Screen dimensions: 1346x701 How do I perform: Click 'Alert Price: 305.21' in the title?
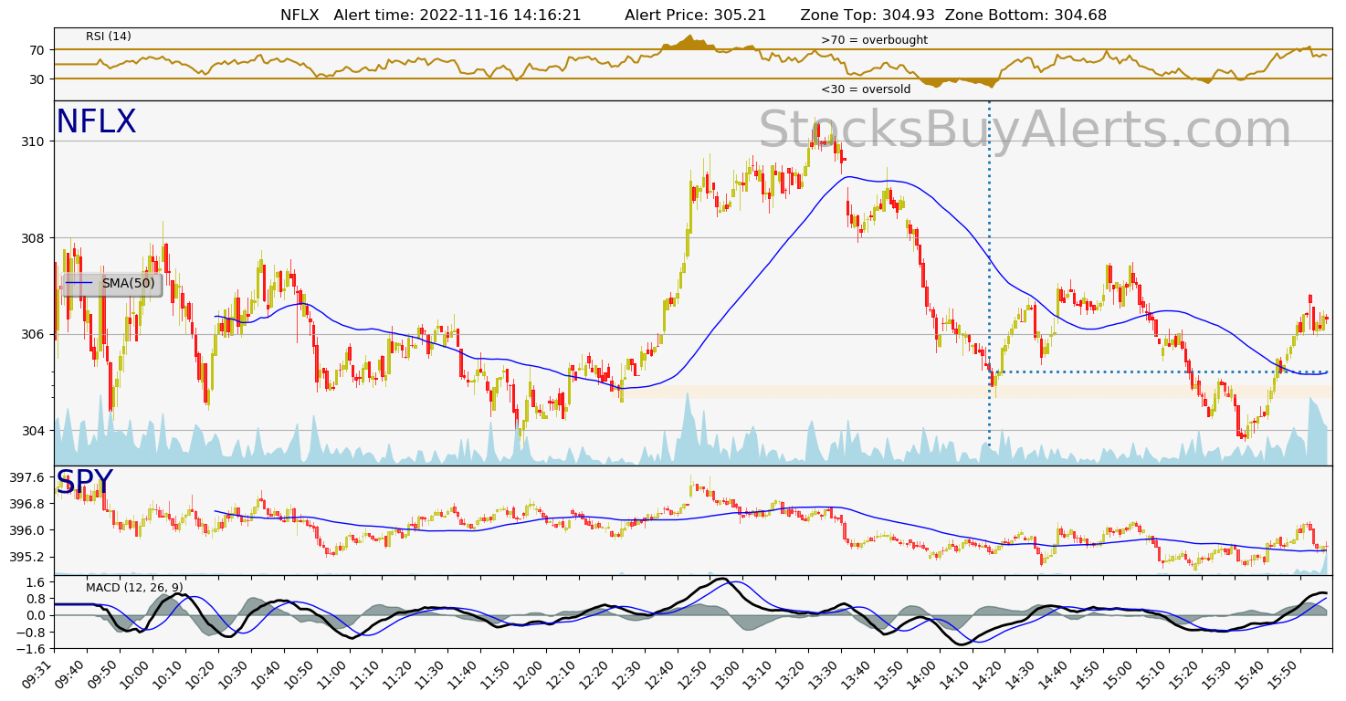(694, 15)
